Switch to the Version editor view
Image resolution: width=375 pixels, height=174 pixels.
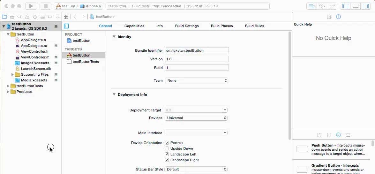(332, 6)
